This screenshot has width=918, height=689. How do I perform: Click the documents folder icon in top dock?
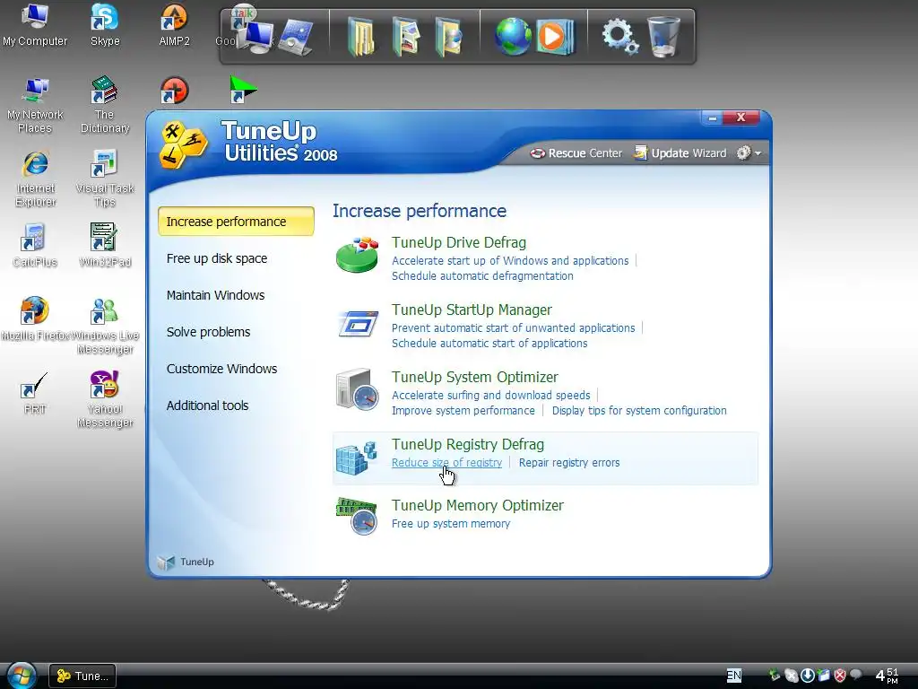[361, 36]
